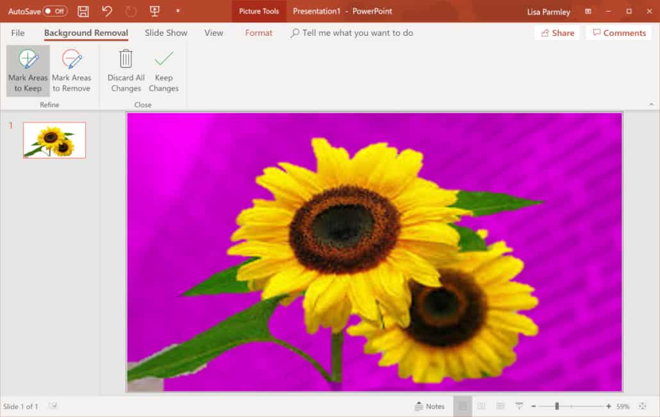Image resolution: width=660 pixels, height=417 pixels.
Task: Switch to the Format tab
Action: (x=258, y=33)
